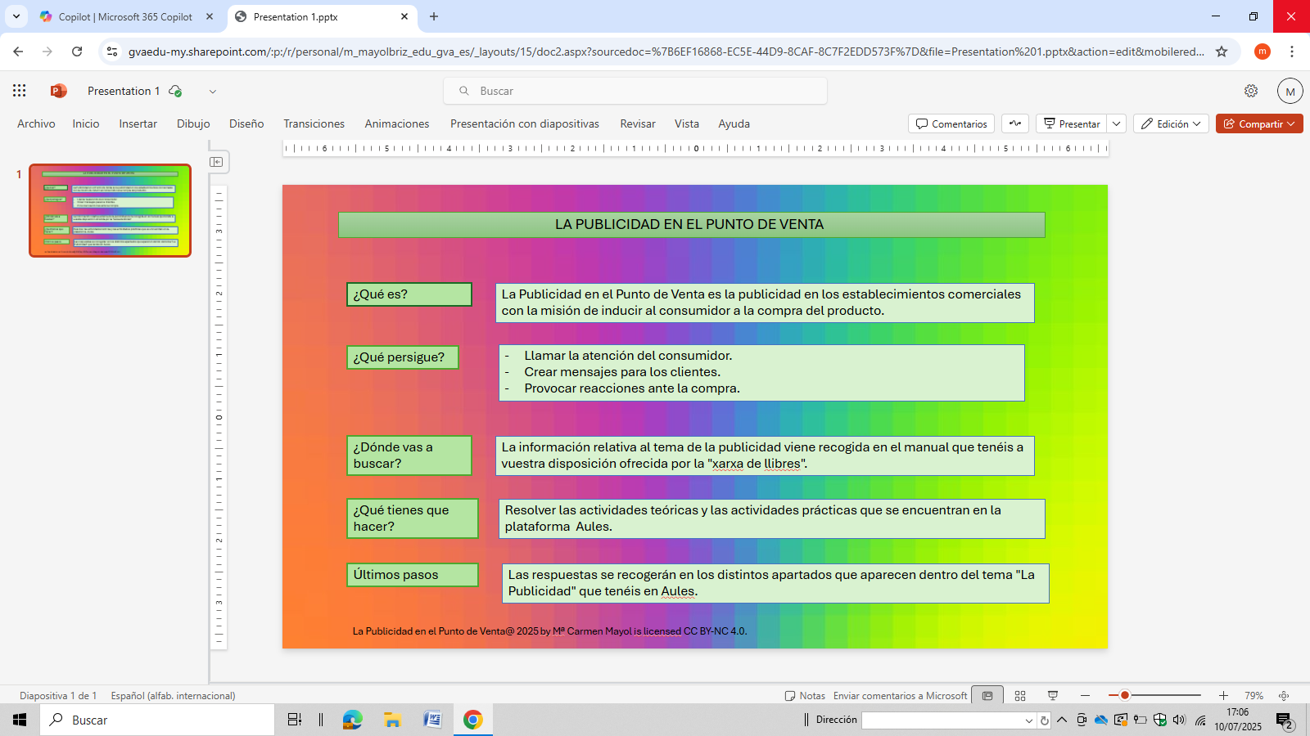The image size is (1310, 736).
Task: Click the cloud saved status icon
Action: [175, 91]
